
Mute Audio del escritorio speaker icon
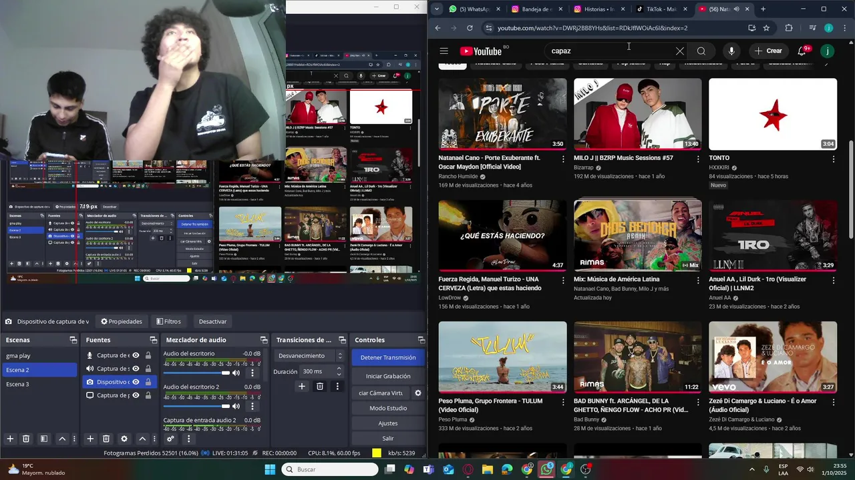(236, 373)
